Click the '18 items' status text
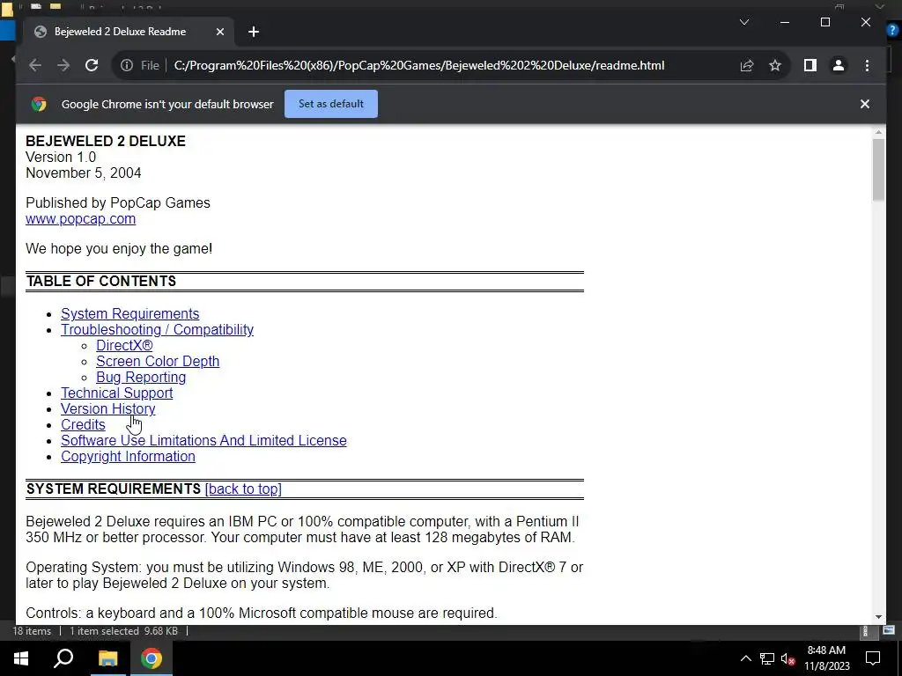Image resolution: width=902 pixels, height=676 pixels. [32, 631]
